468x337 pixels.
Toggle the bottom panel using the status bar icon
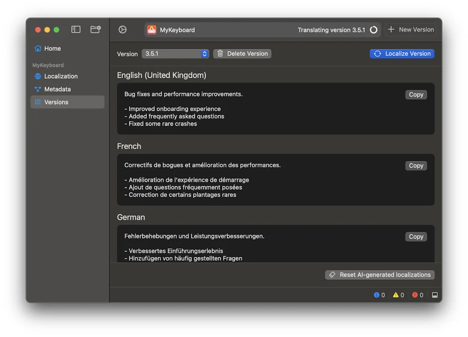(x=435, y=295)
